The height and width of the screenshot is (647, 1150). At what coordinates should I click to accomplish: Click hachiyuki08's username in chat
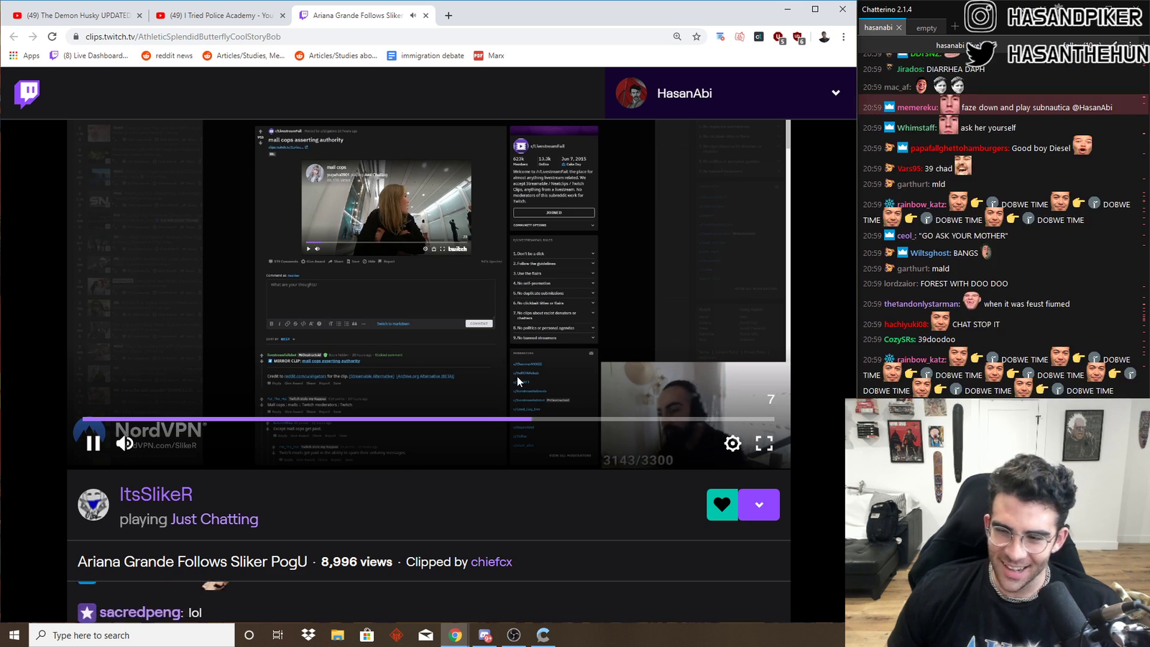(x=906, y=324)
